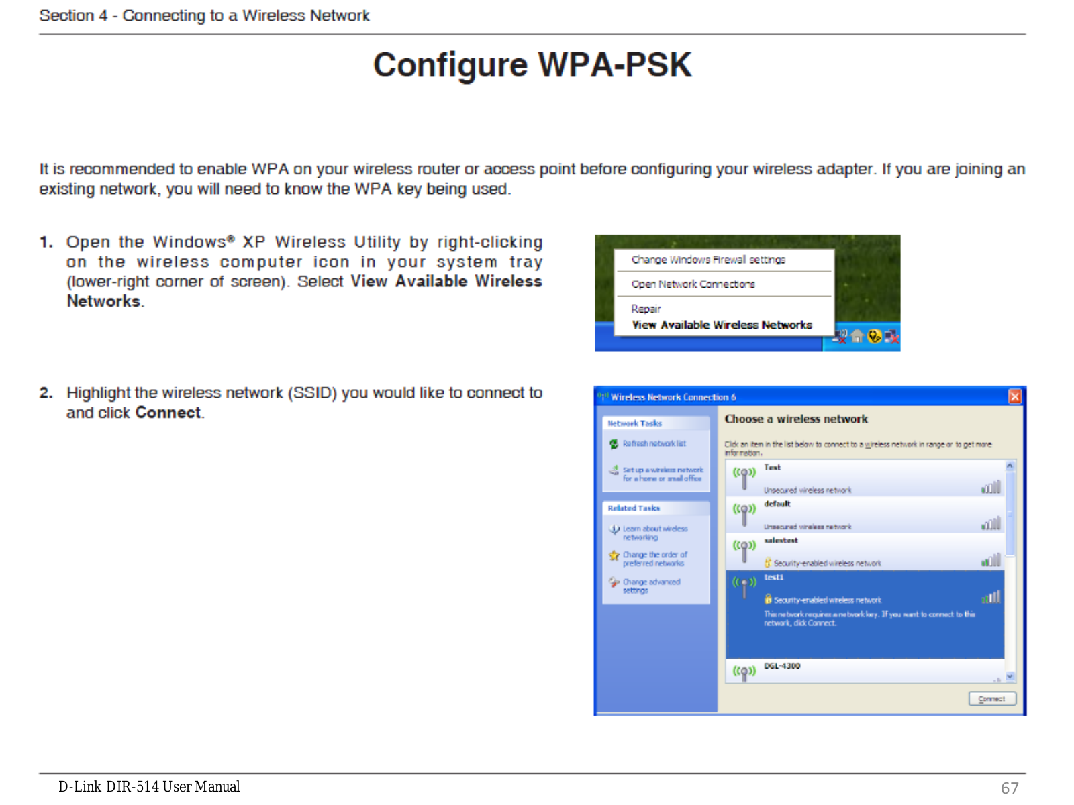This screenshot has height=805, width=1074.
Task: Click the Network Tasks panel header
Action: click(656, 423)
